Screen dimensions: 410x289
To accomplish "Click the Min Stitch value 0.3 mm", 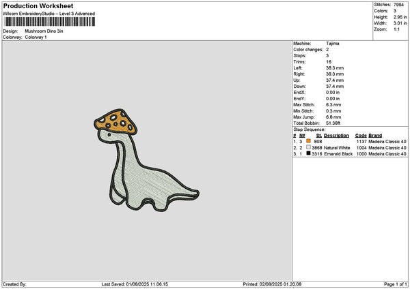I will (x=333, y=111).
